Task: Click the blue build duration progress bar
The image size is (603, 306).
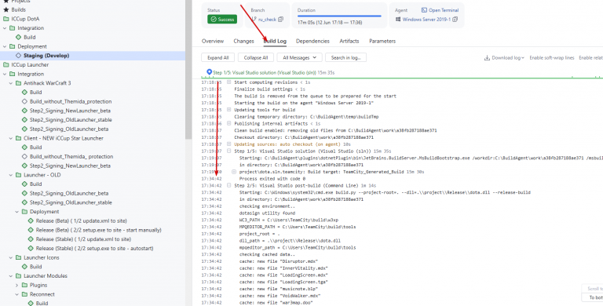Action: pos(339,16)
